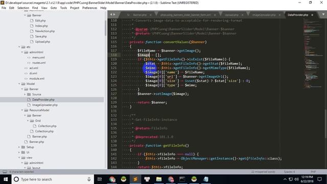Click 'return $banner;' on line 129

(152, 102)
